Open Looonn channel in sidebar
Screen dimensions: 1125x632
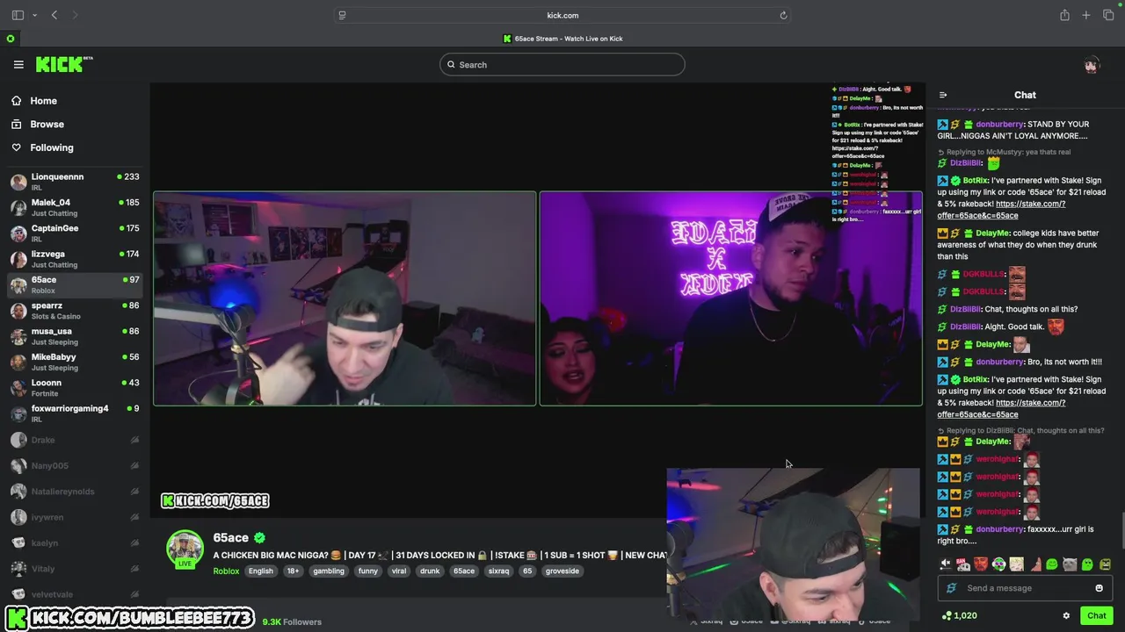tap(75, 387)
